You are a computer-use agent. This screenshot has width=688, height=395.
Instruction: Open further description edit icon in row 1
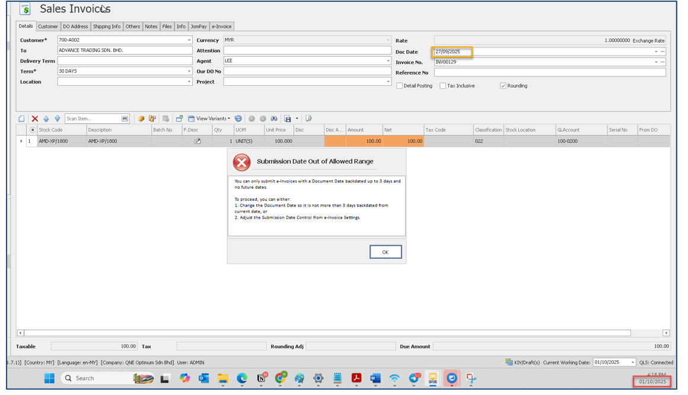point(198,141)
